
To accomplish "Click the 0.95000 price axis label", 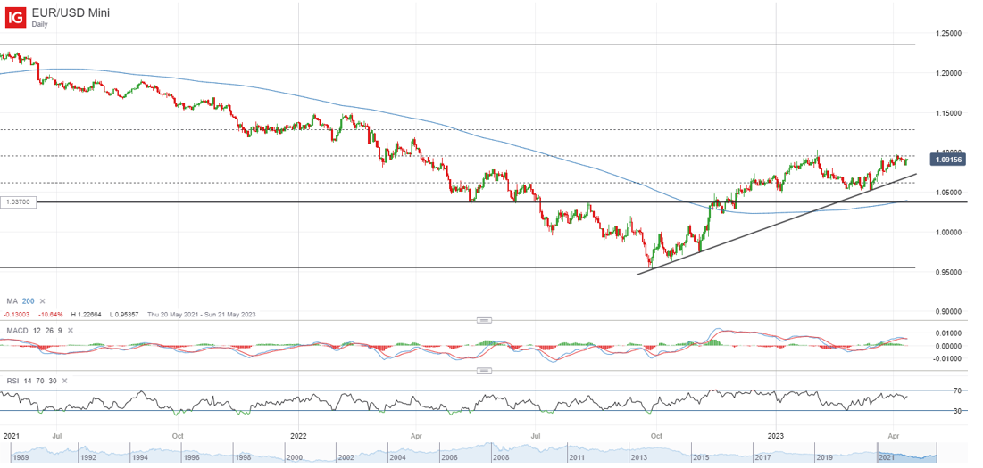I will click(x=949, y=272).
